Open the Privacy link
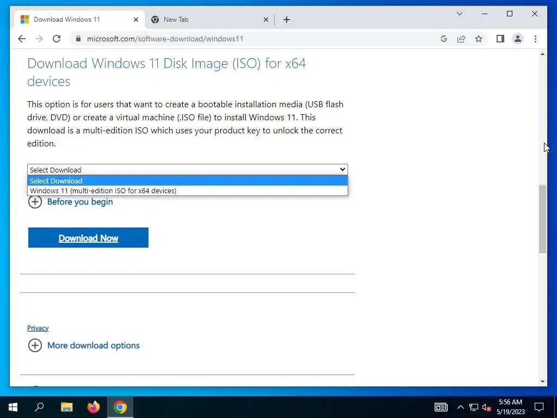Viewport: 557px width, 418px height. click(x=38, y=328)
